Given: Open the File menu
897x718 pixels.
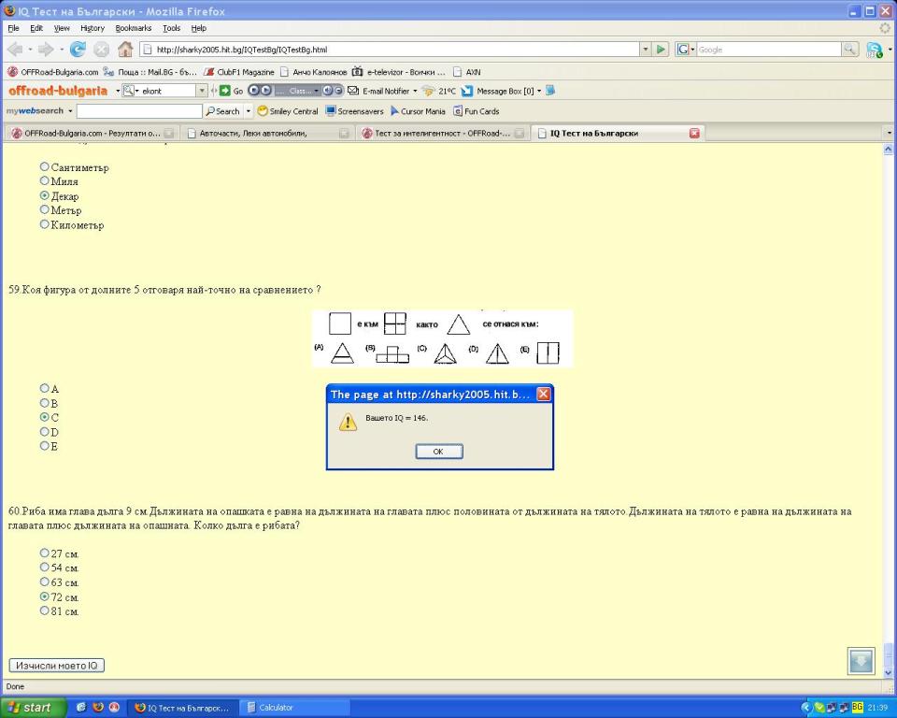Looking at the screenshot, I should coord(13,28).
